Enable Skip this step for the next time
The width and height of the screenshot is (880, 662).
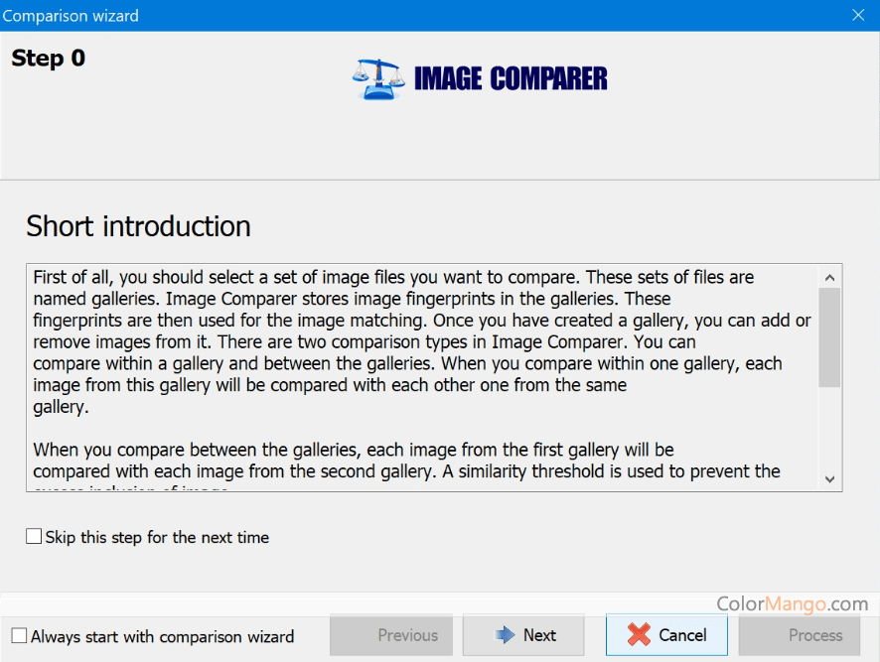pyautogui.click(x=35, y=537)
